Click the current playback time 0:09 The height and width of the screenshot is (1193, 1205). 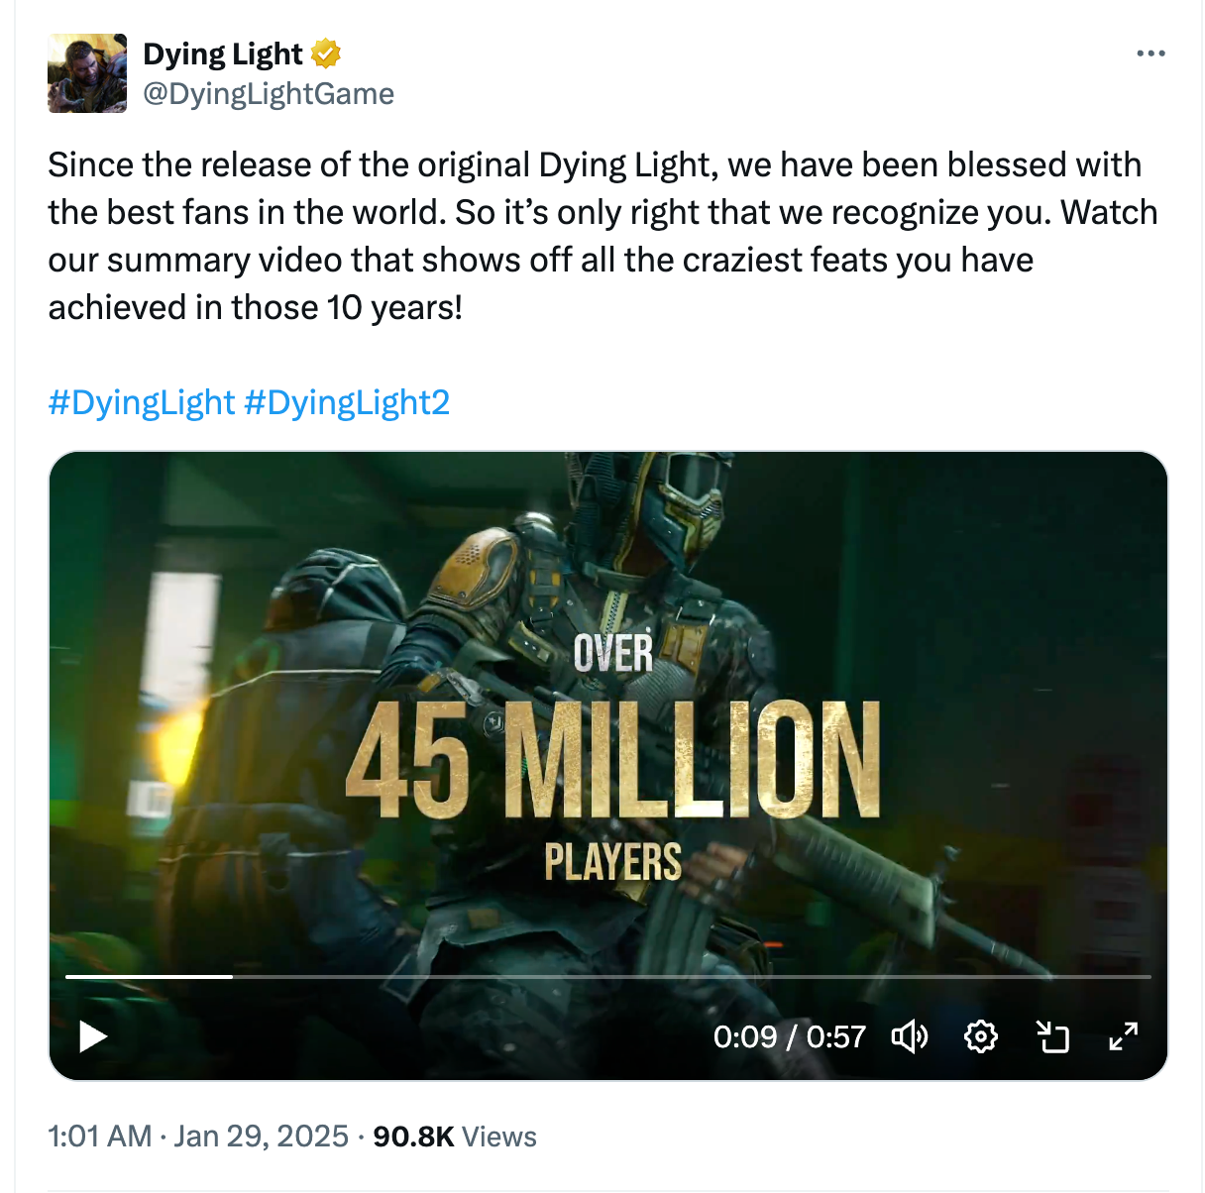[x=745, y=1036]
